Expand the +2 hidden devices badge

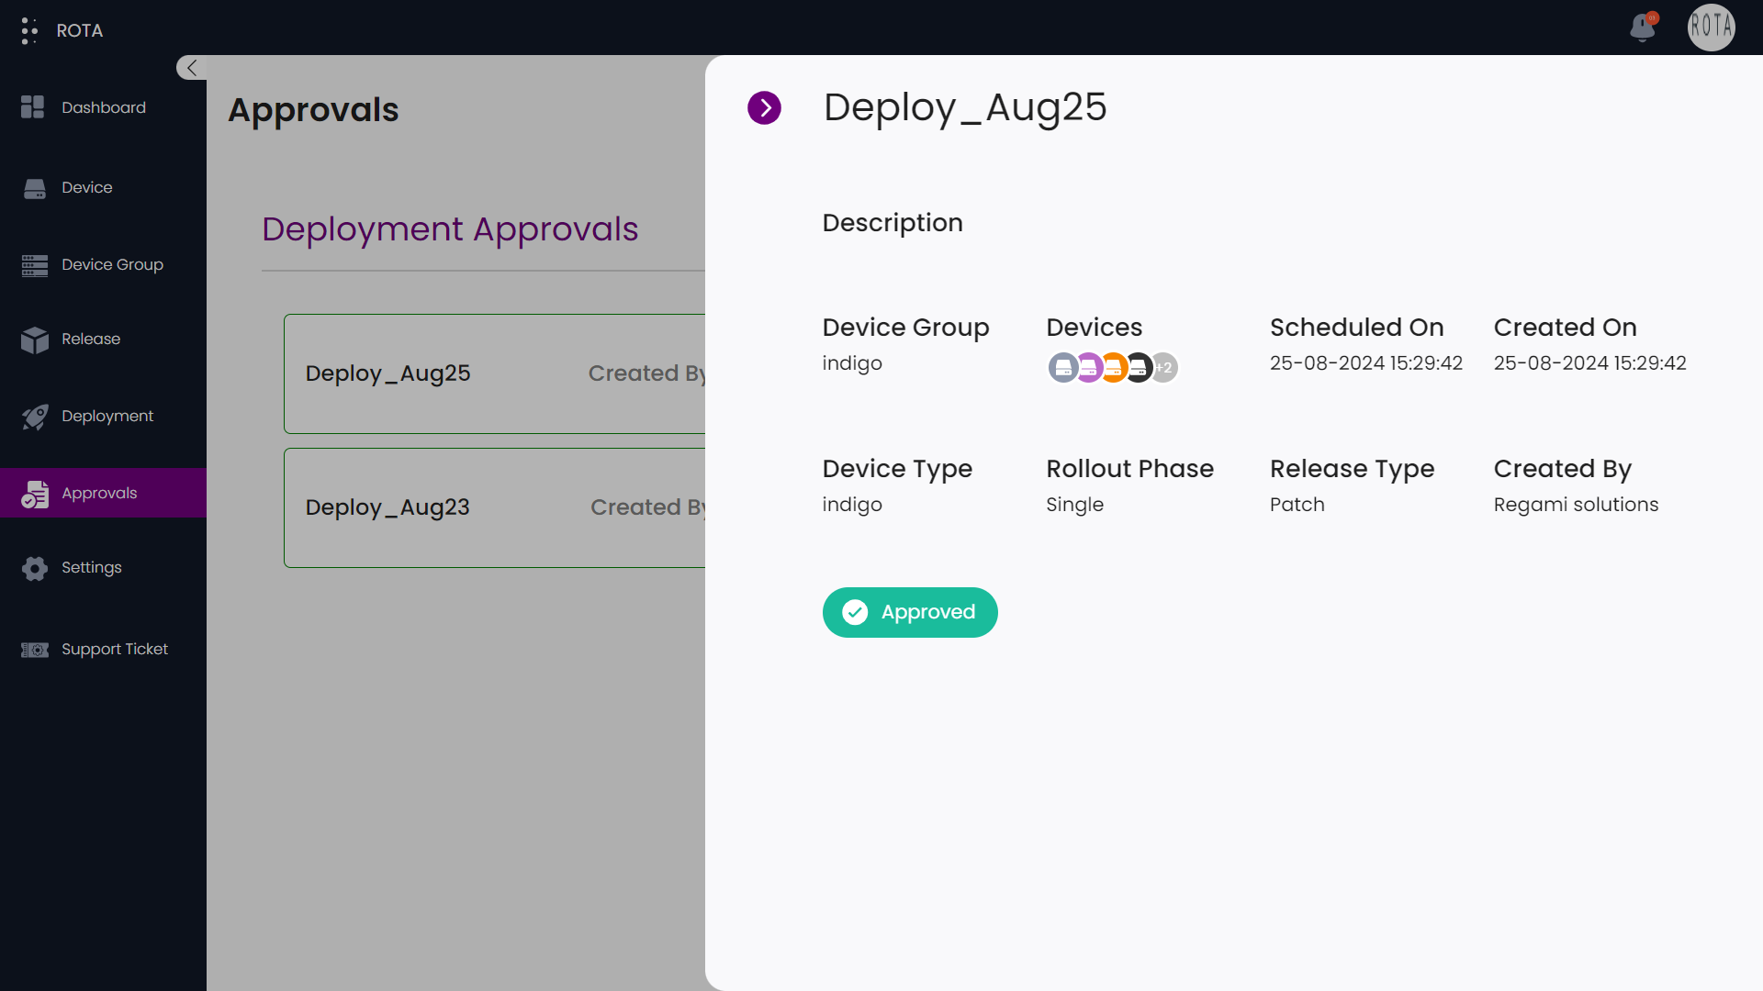click(x=1164, y=368)
